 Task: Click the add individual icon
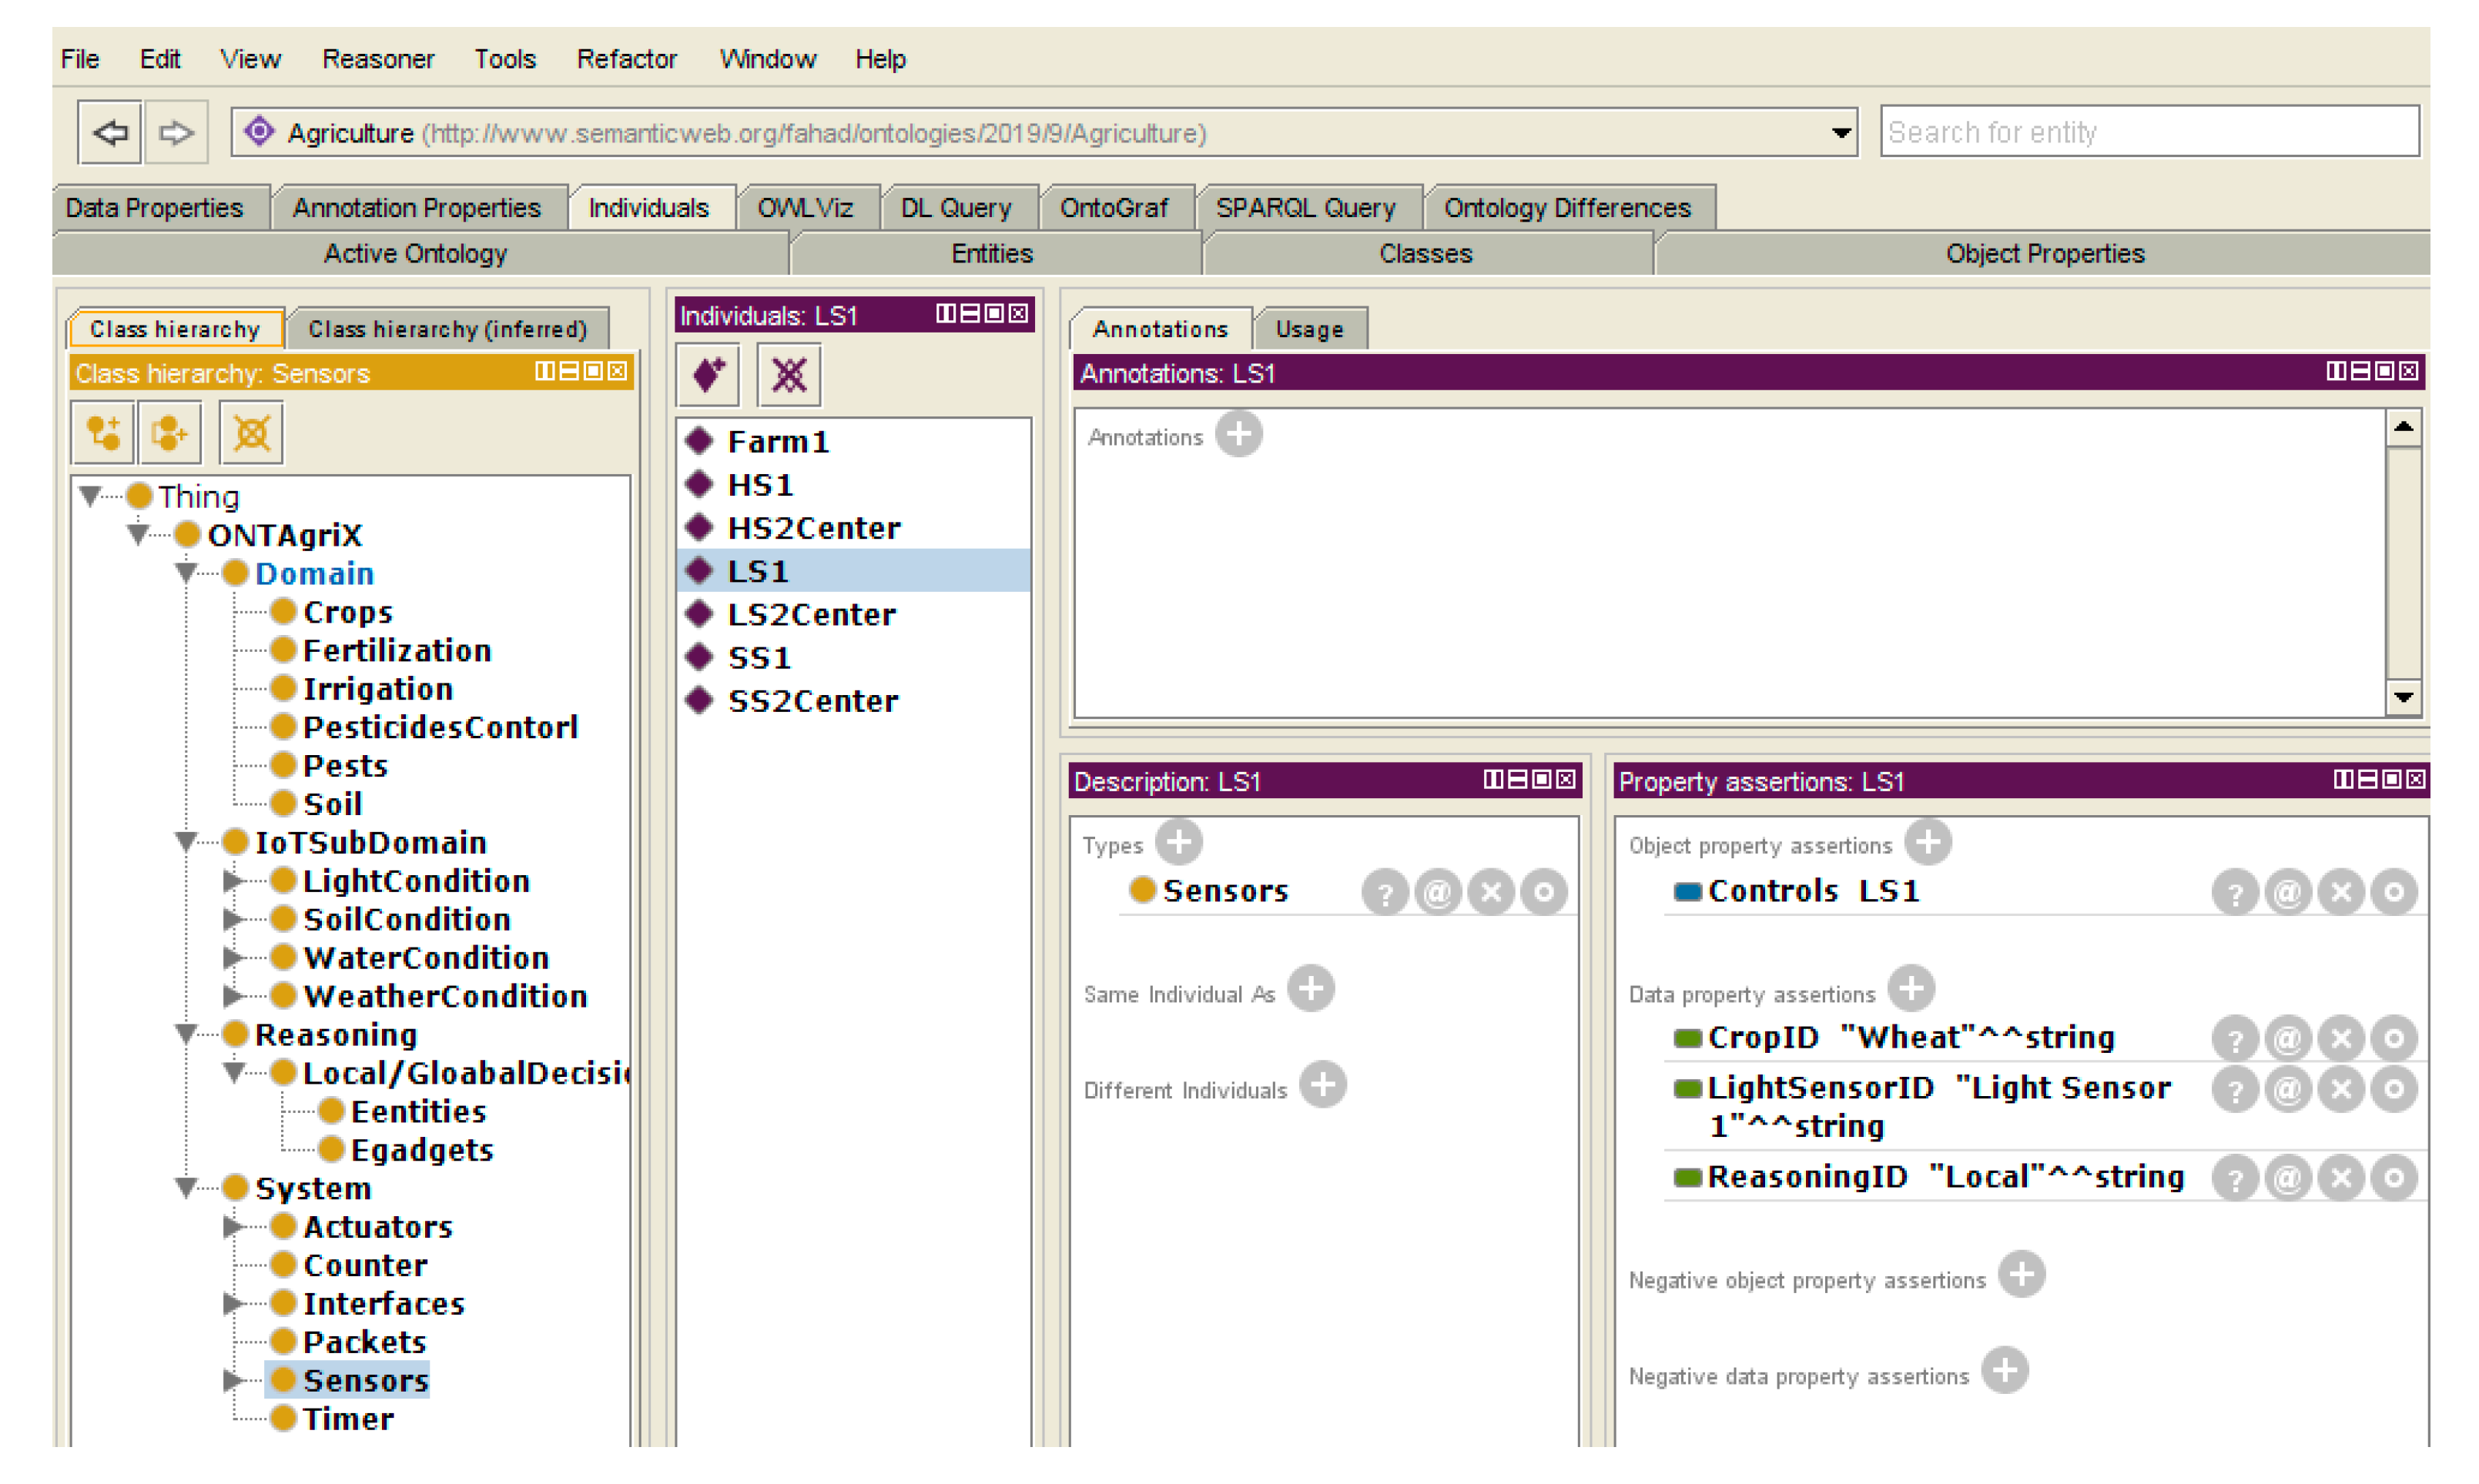coord(709,376)
